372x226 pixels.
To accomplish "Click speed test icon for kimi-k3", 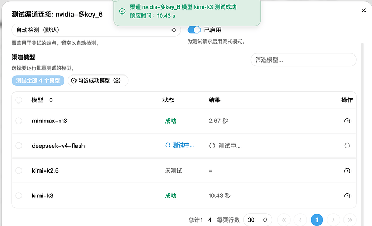I will [x=347, y=196].
